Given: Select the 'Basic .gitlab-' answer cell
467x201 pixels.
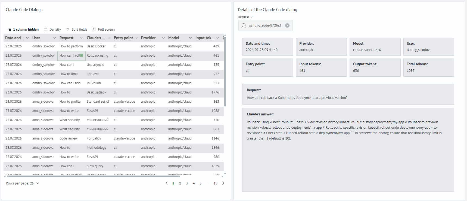Looking at the screenshot, I should tap(99, 92).
